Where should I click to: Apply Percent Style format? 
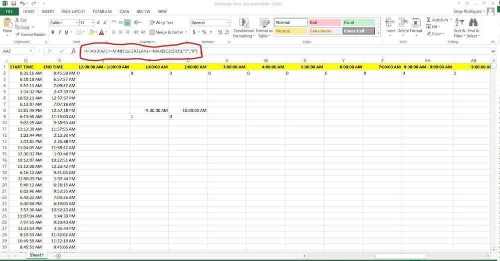[x=204, y=32]
